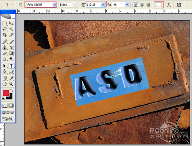This screenshot has width=192, height=146.
Task: Open the character and paragraph palettes
Action: click(179, 5)
